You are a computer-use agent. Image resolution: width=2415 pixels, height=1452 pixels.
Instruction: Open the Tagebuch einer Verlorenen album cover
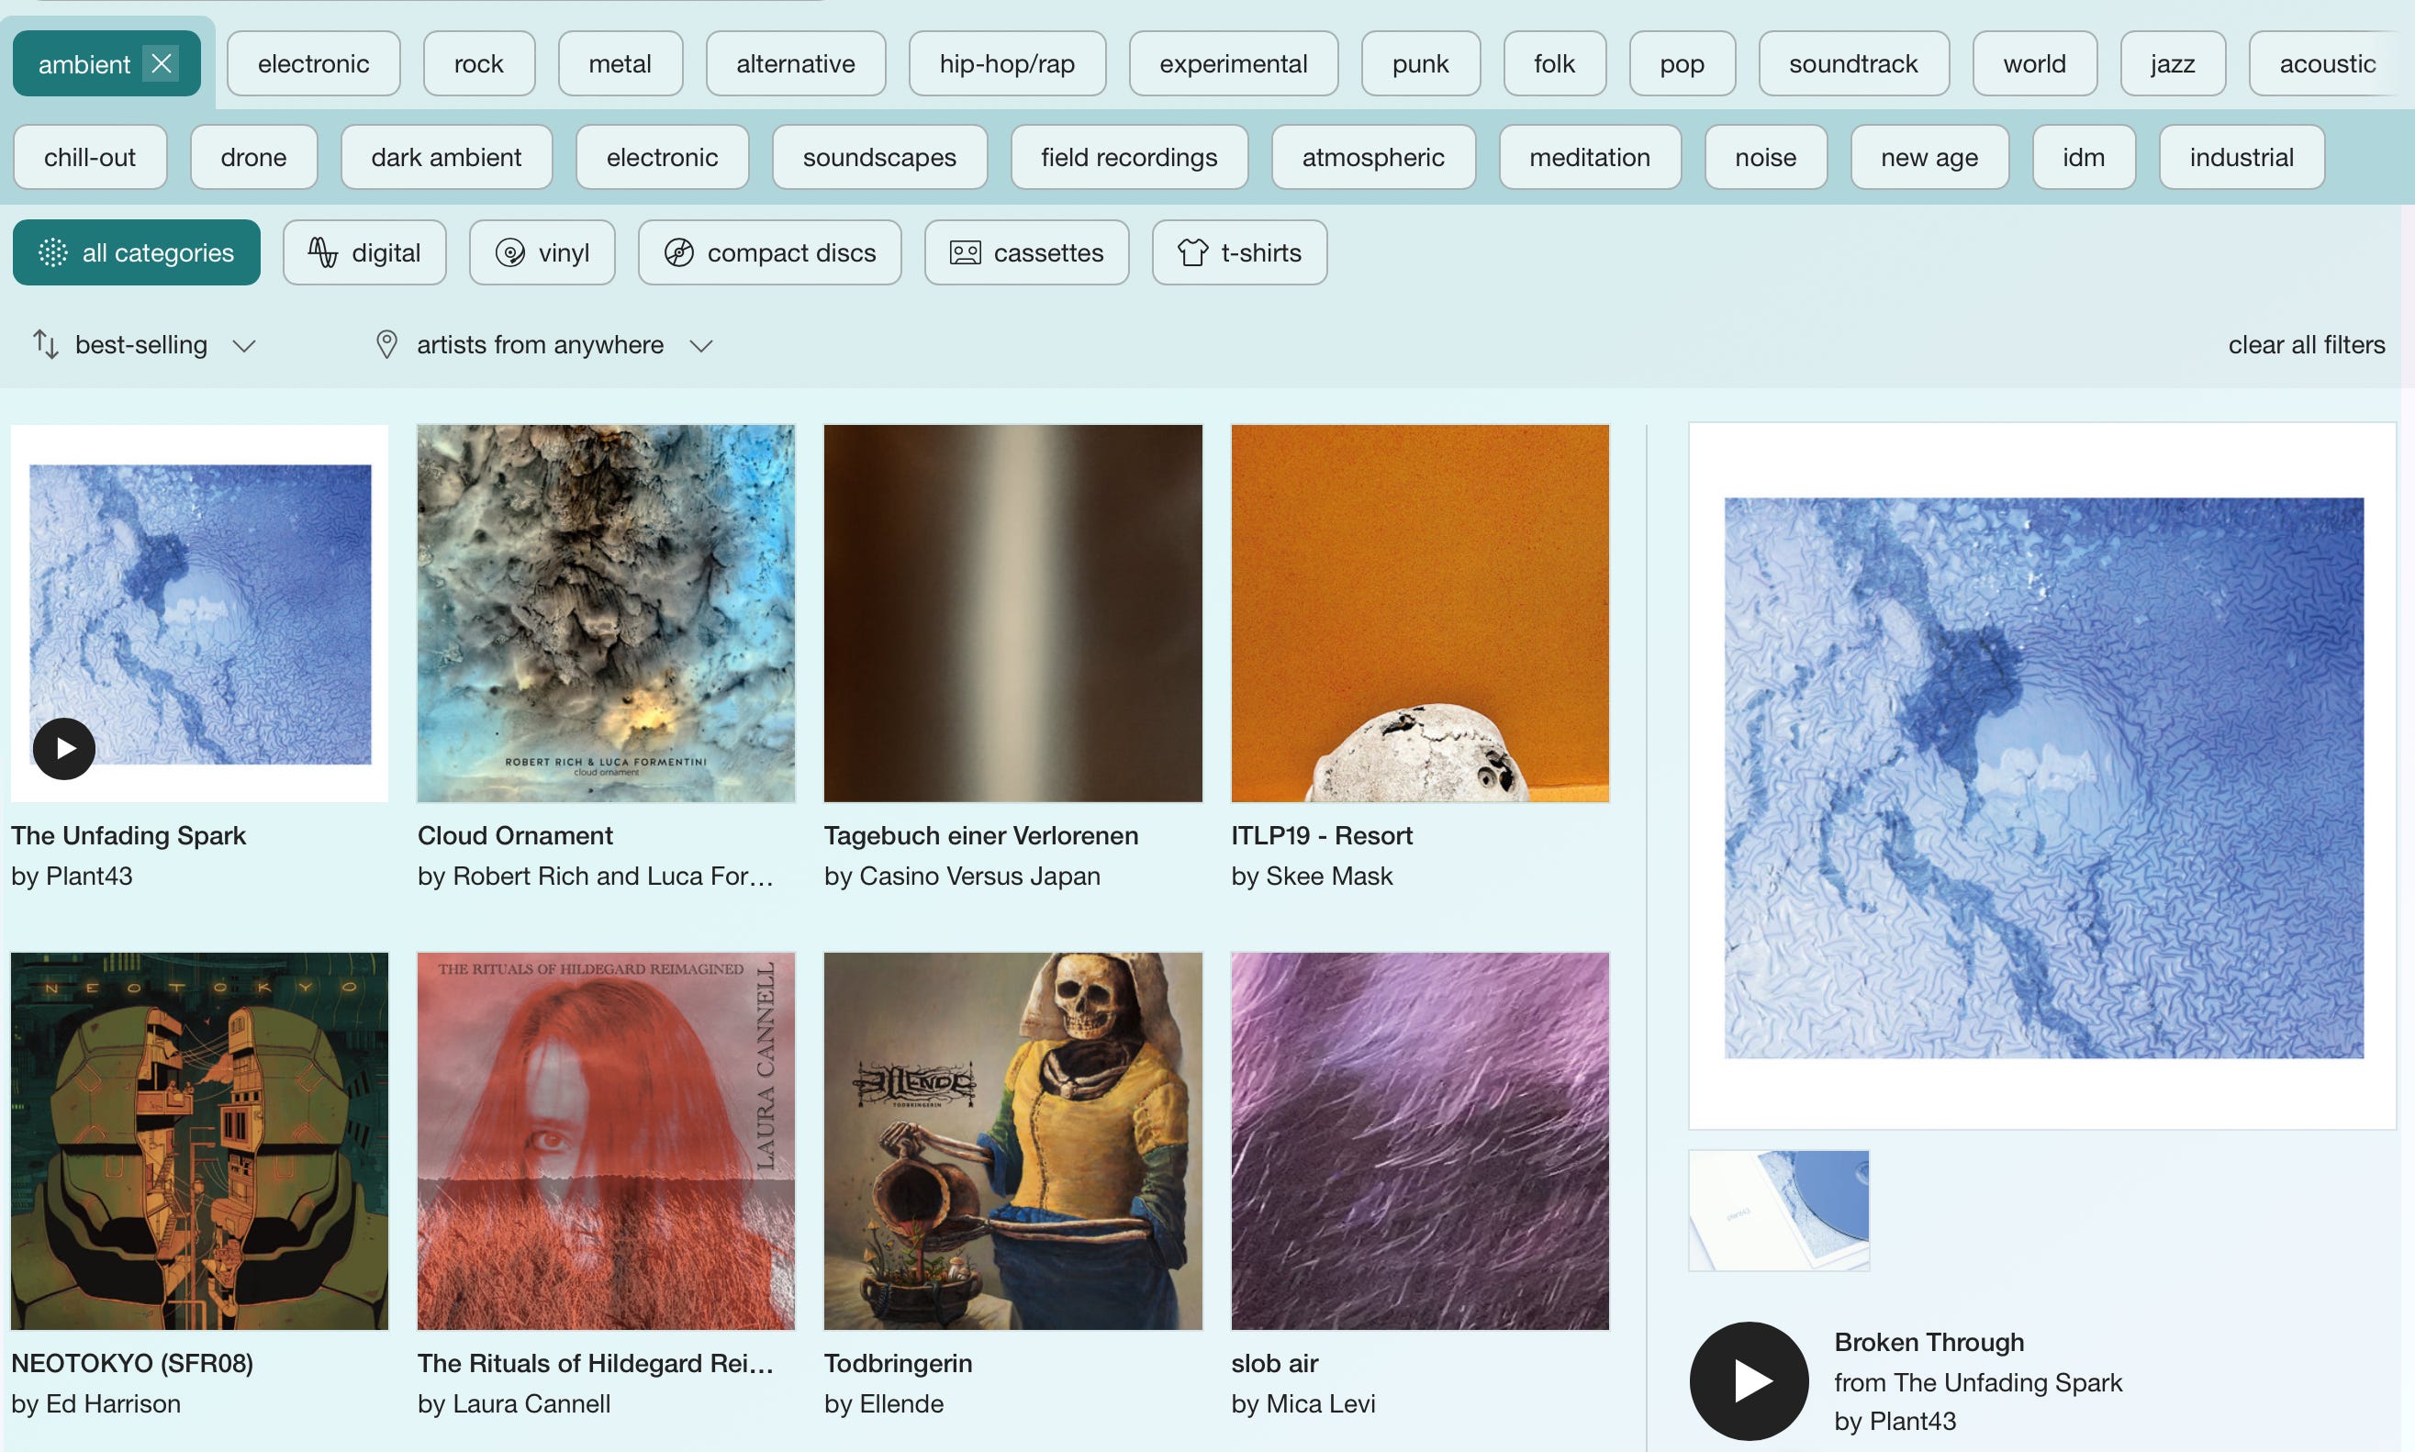[1012, 613]
